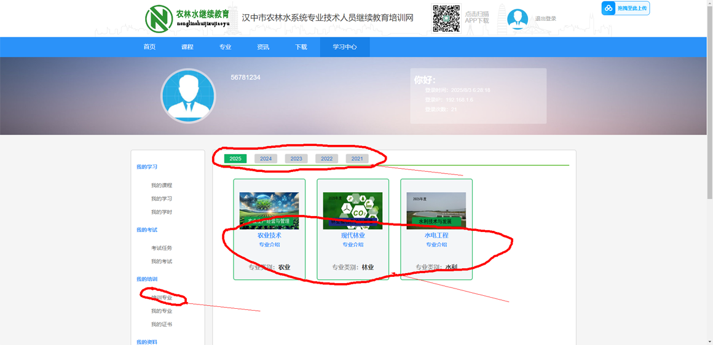
Task: Click the 水电工程 course thumbnail image
Action: coord(436,211)
